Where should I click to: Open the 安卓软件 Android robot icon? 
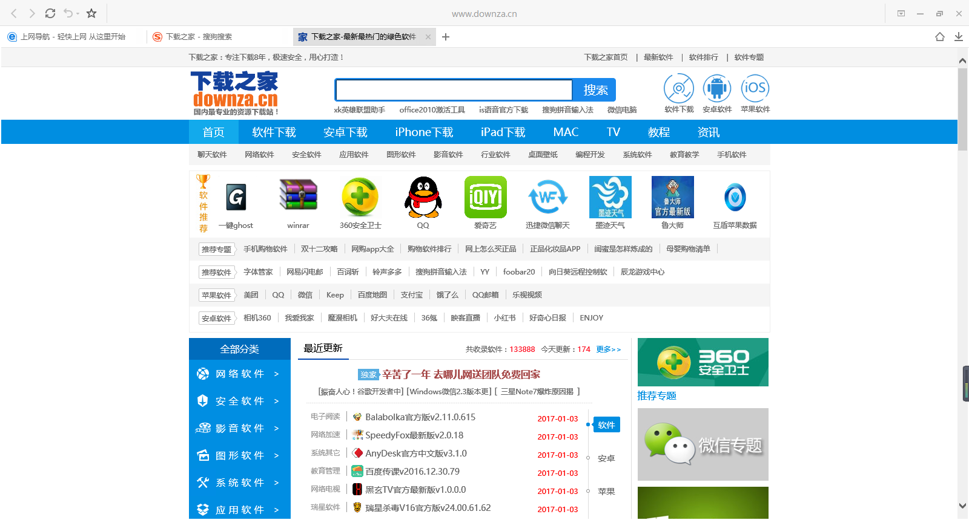tap(717, 88)
